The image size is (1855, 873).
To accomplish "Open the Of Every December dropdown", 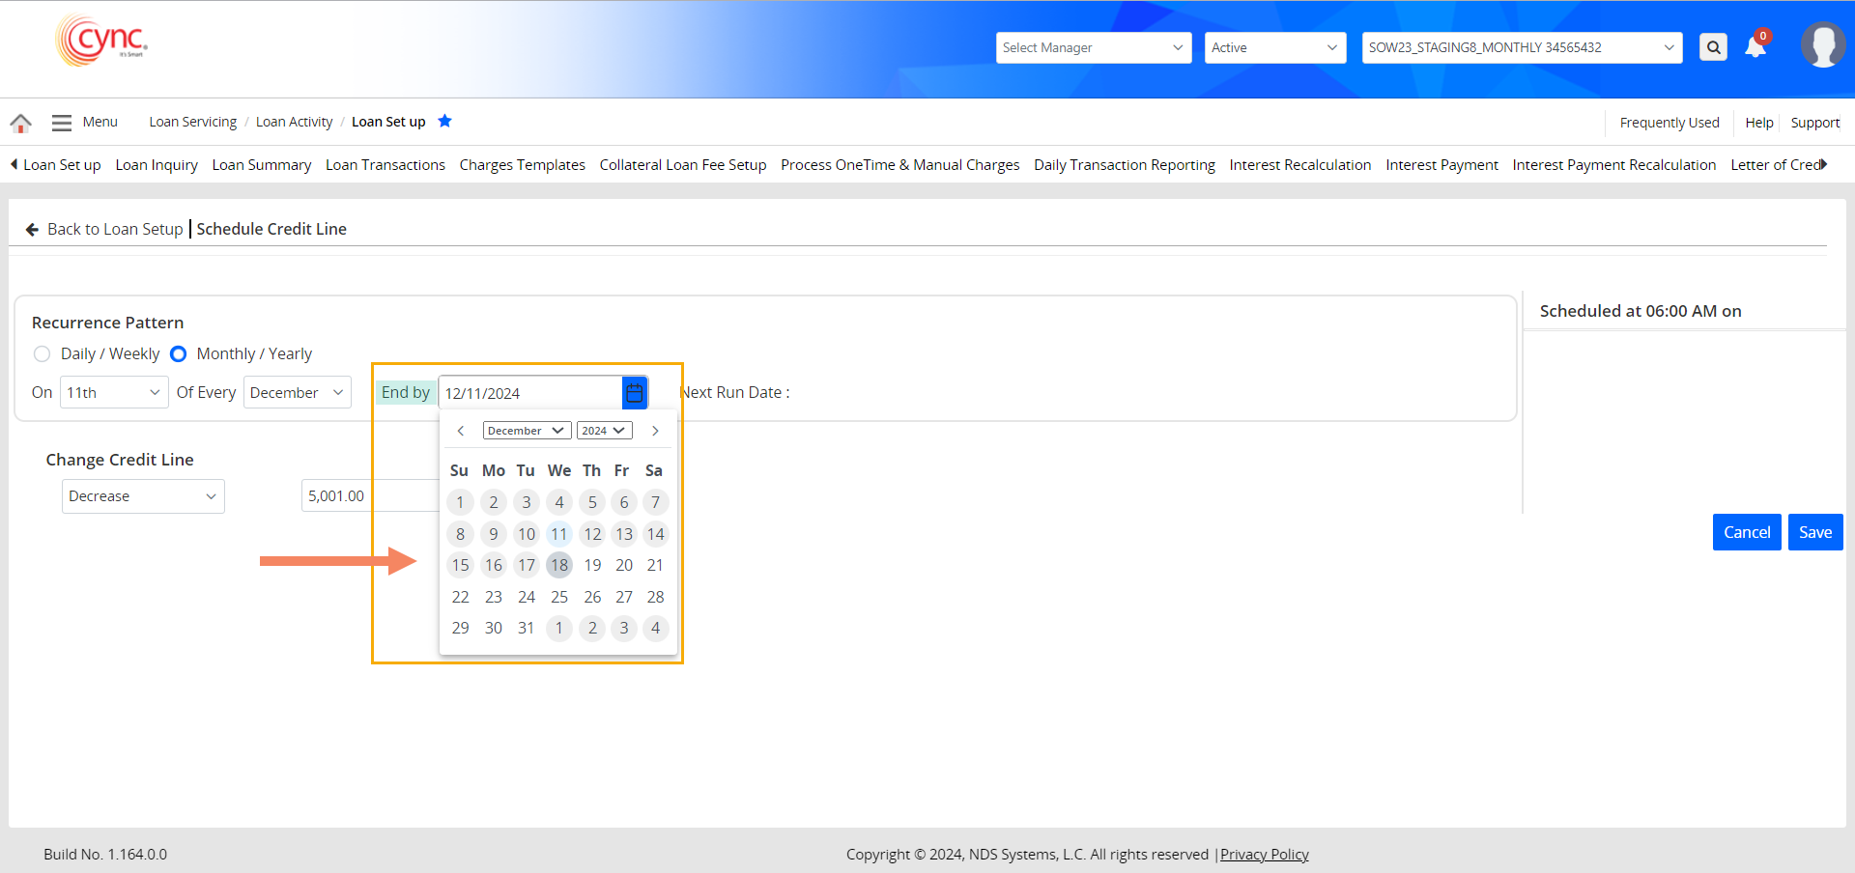I will [297, 393].
